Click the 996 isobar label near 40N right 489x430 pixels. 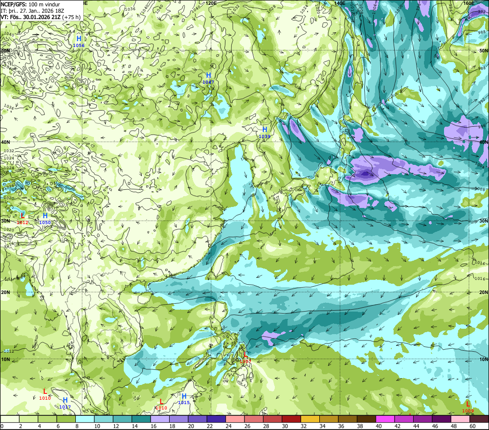[482, 127]
